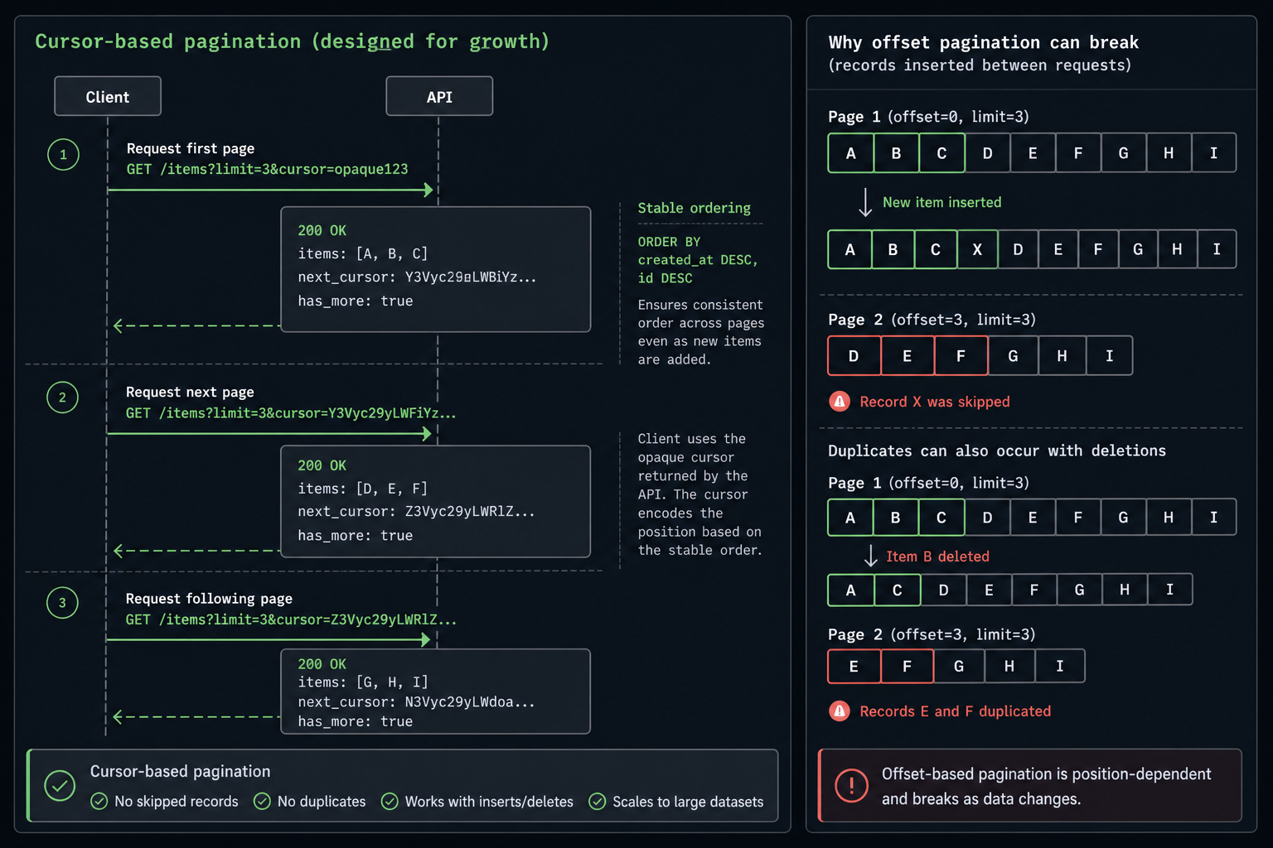
Task: Select the Client lifeline header box
Action: tap(108, 97)
